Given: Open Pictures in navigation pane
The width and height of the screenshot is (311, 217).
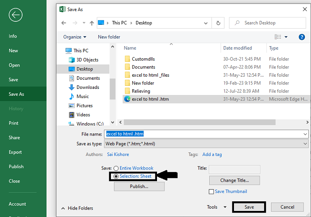Looking at the screenshot, I should pyautogui.click(x=80, y=105).
